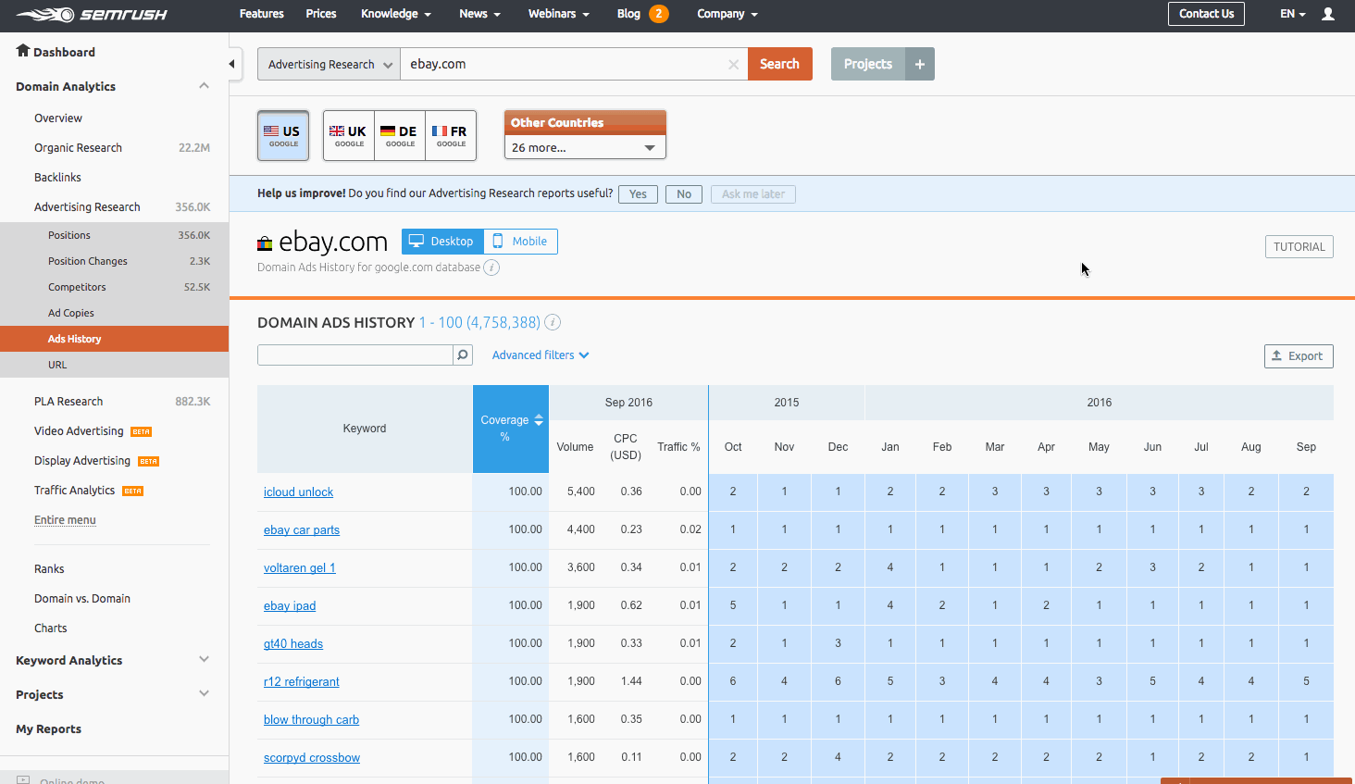Collapse the left sidebar with arrow

click(x=231, y=64)
